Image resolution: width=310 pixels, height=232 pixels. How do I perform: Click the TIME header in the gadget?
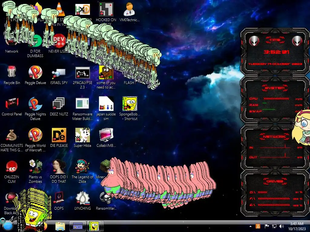(x=275, y=40)
